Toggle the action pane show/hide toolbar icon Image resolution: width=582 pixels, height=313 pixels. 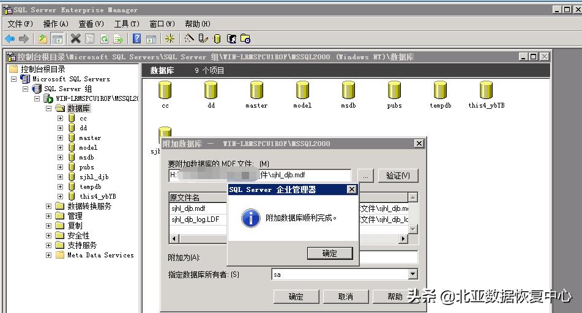151,39
